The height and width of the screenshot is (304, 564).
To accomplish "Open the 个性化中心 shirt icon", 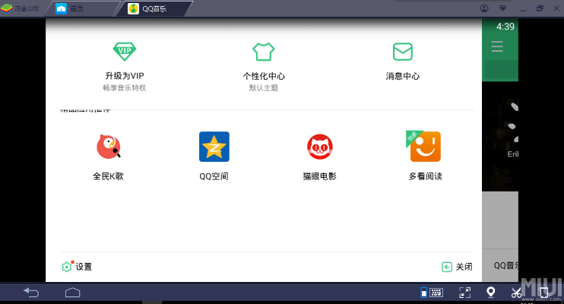I will [x=263, y=52].
